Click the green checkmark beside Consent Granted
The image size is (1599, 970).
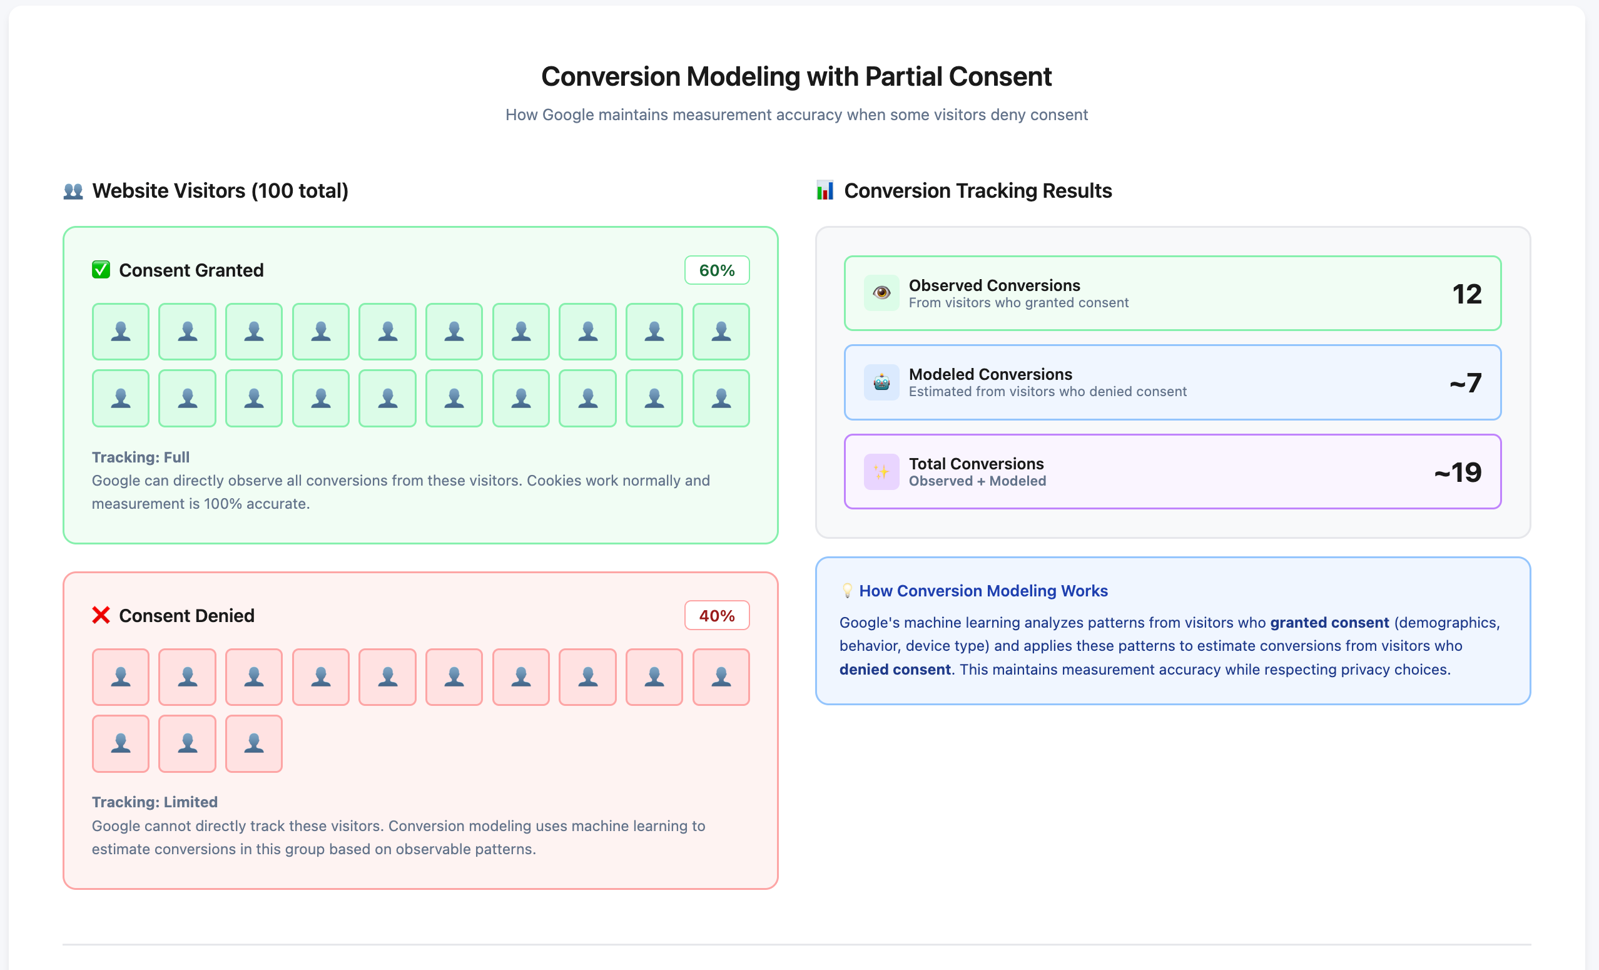point(101,270)
